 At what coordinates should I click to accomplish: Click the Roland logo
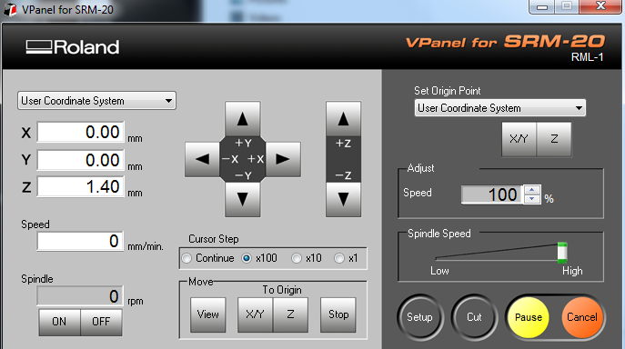(73, 47)
